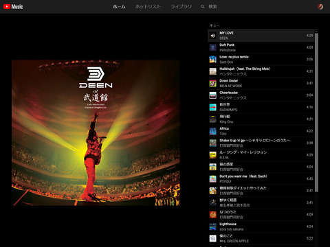Open the RADWIMPS artist link
The height and width of the screenshot is (247, 330).
point(228,110)
